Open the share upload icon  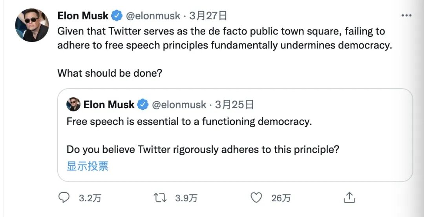point(349,198)
